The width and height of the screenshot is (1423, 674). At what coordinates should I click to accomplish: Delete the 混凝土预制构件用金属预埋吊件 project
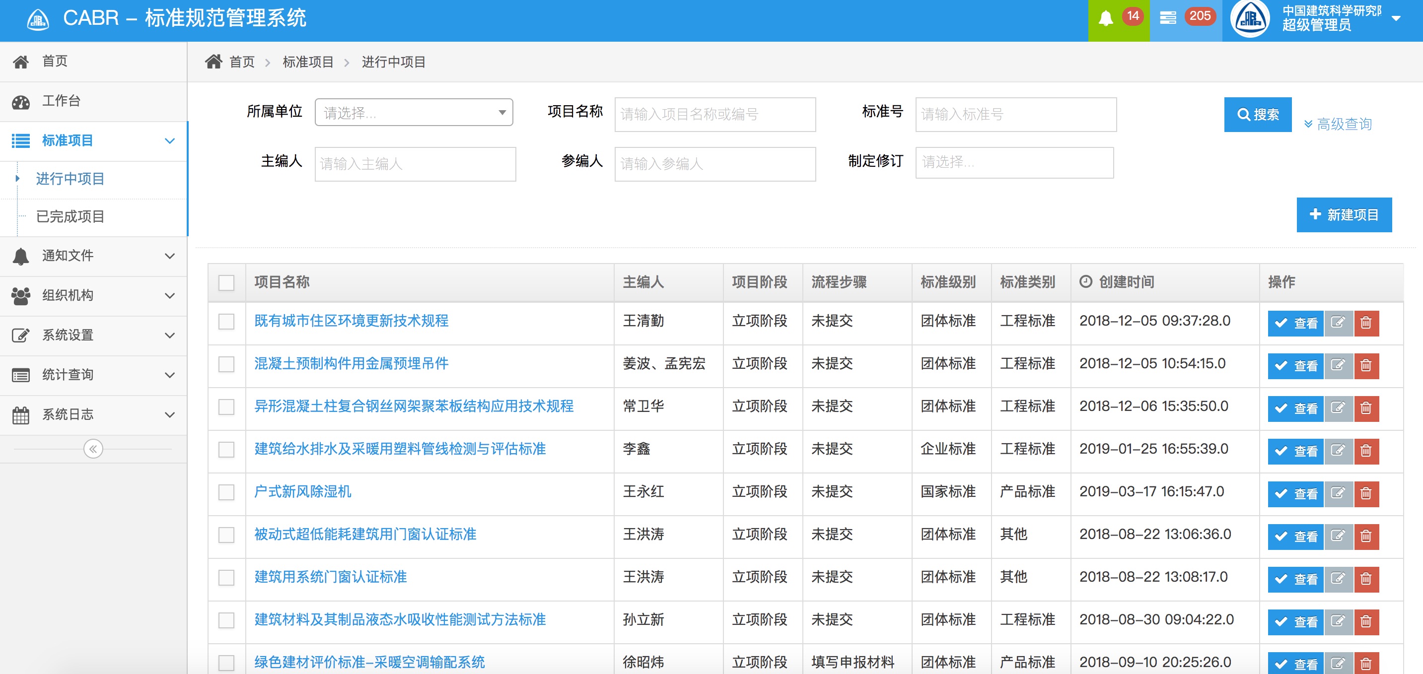click(x=1366, y=365)
